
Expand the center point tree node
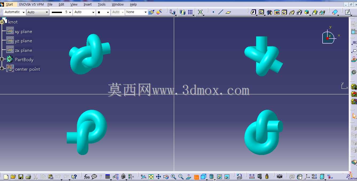point(2,68)
